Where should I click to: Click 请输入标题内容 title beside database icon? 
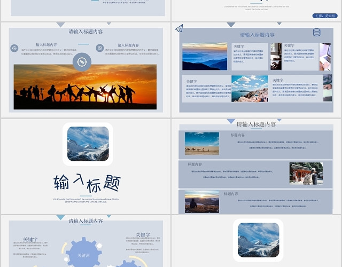257,35
